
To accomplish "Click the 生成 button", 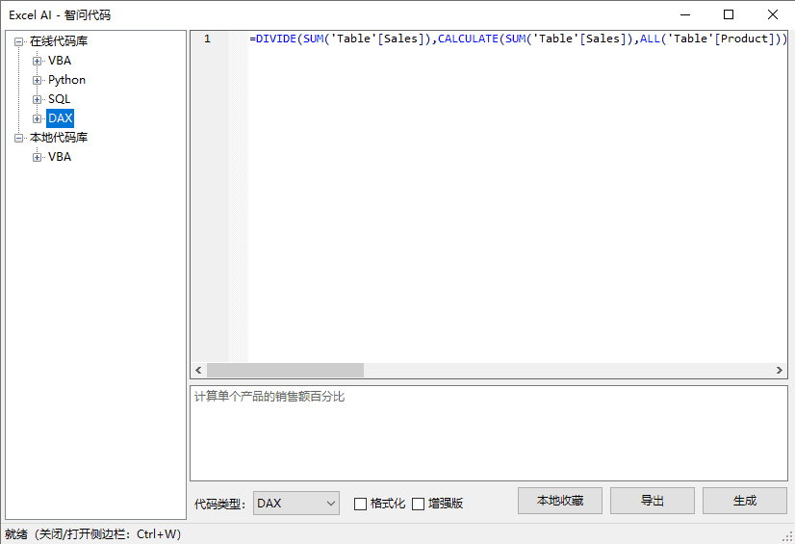I will click(x=744, y=501).
